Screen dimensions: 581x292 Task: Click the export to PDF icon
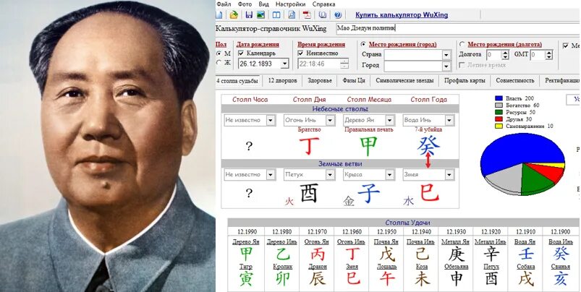tap(308, 14)
